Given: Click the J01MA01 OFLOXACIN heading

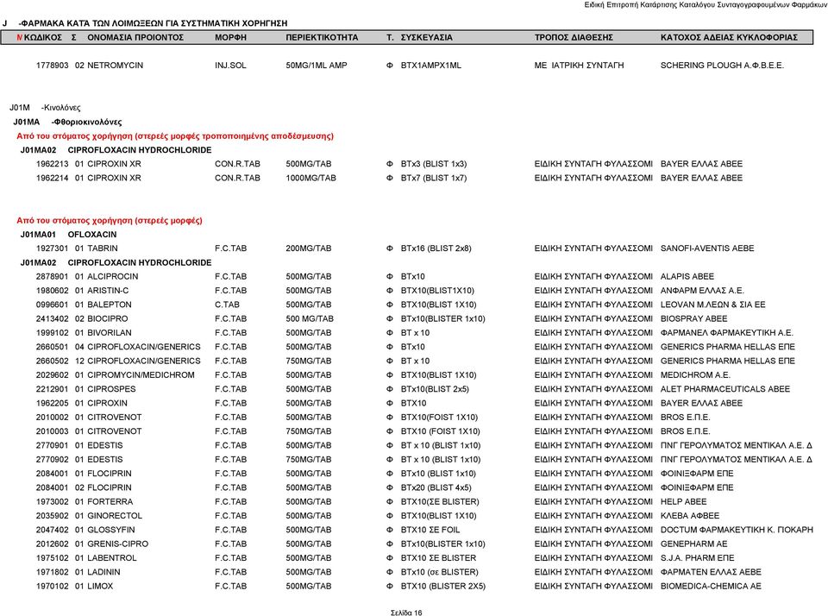Looking at the screenshot, I should [x=69, y=235].
